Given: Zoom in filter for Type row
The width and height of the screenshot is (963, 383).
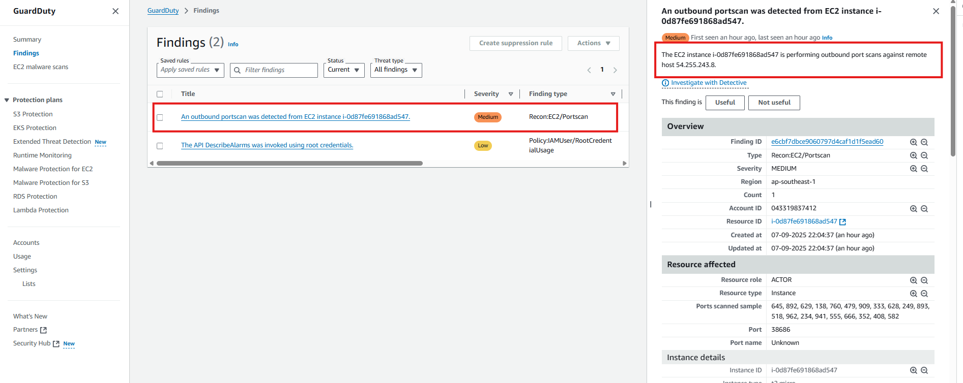Looking at the screenshot, I should [x=914, y=155].
